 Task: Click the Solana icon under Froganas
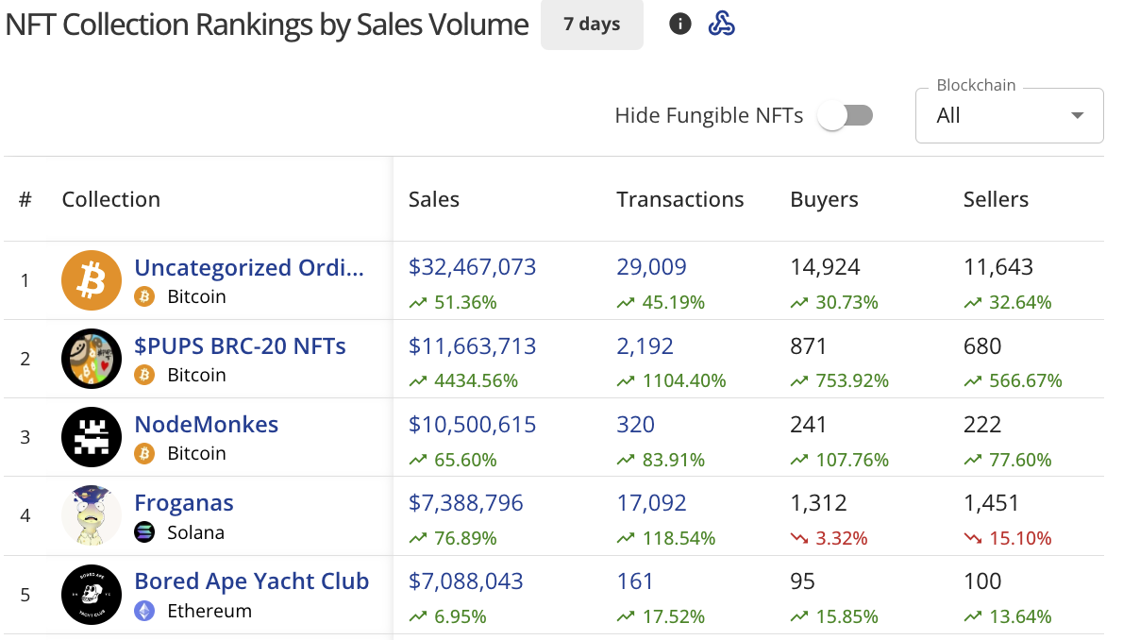click(144, 532)
